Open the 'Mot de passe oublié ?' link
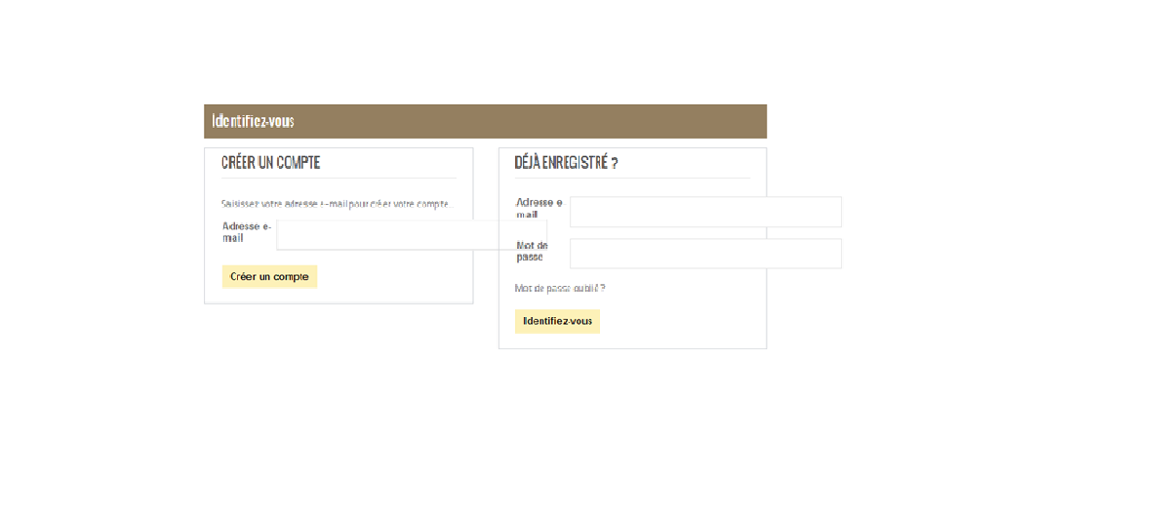Screen dimensions: 1156x521 click(x=560, y=288)
